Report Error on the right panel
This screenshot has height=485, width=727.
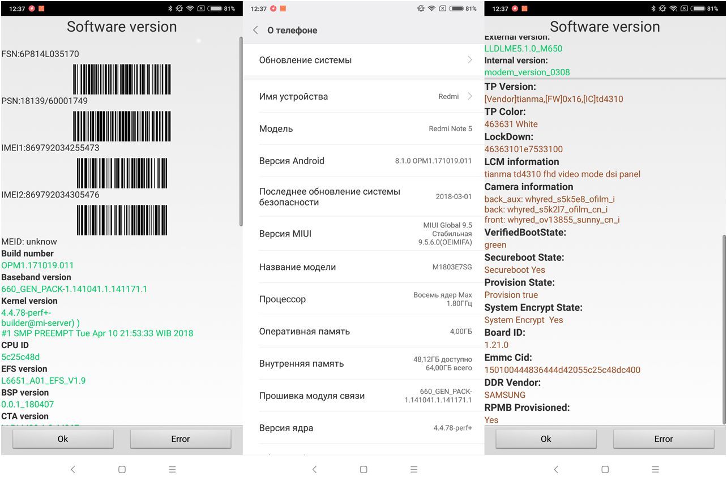[664, 439]
